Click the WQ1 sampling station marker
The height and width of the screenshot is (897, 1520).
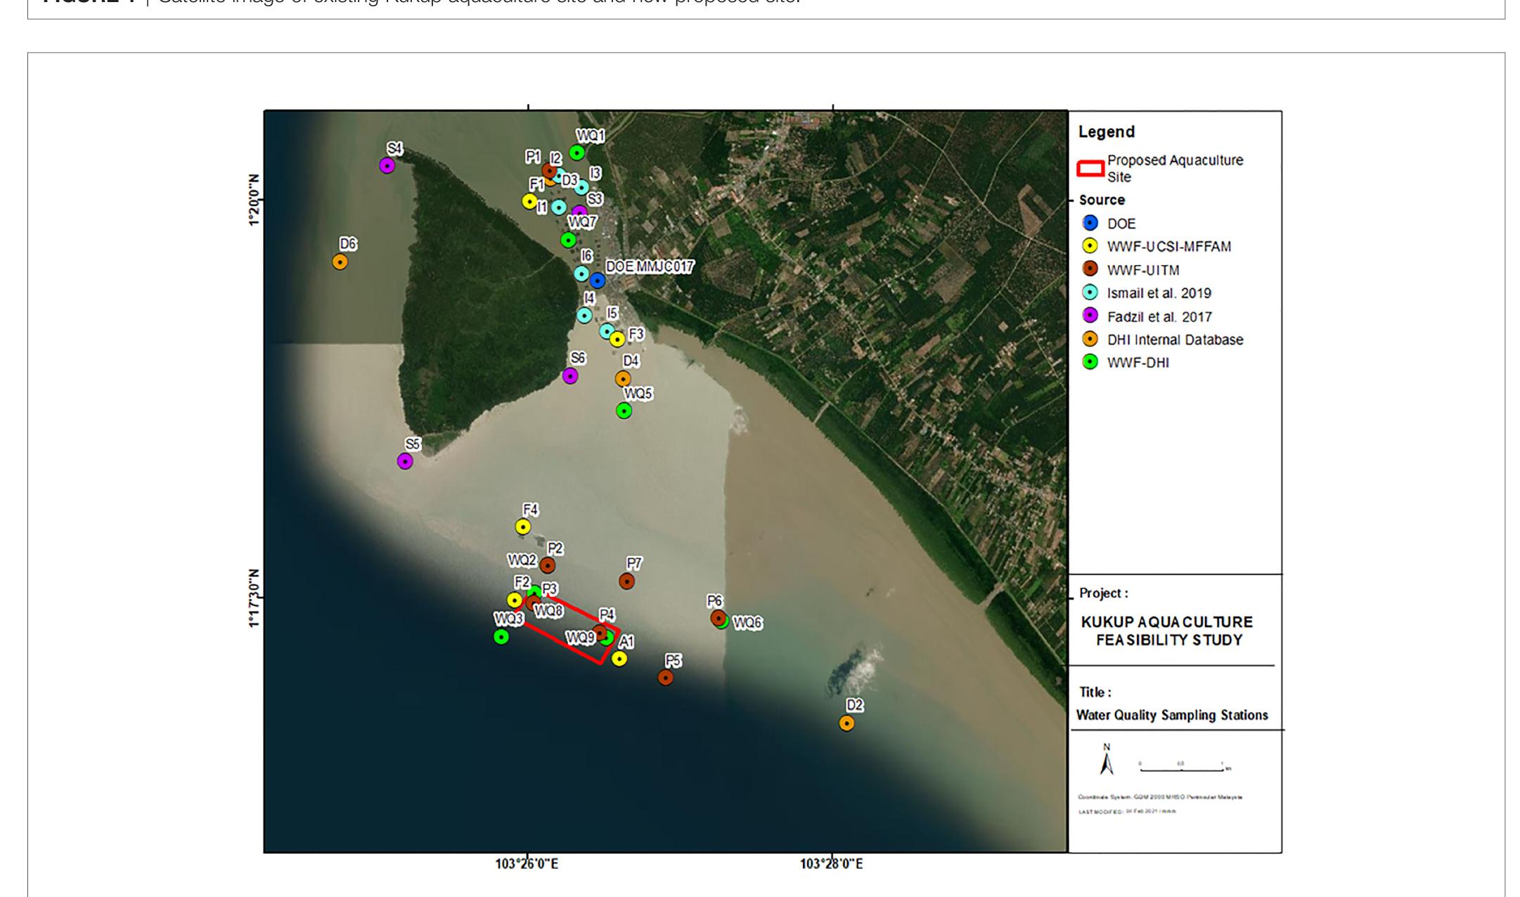pyautogui.click(x=578, y=151)
